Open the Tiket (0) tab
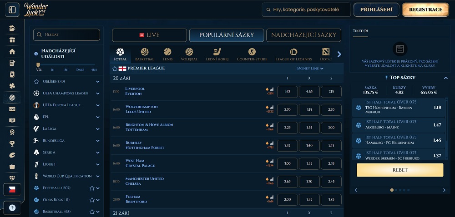 pos(360,31)
